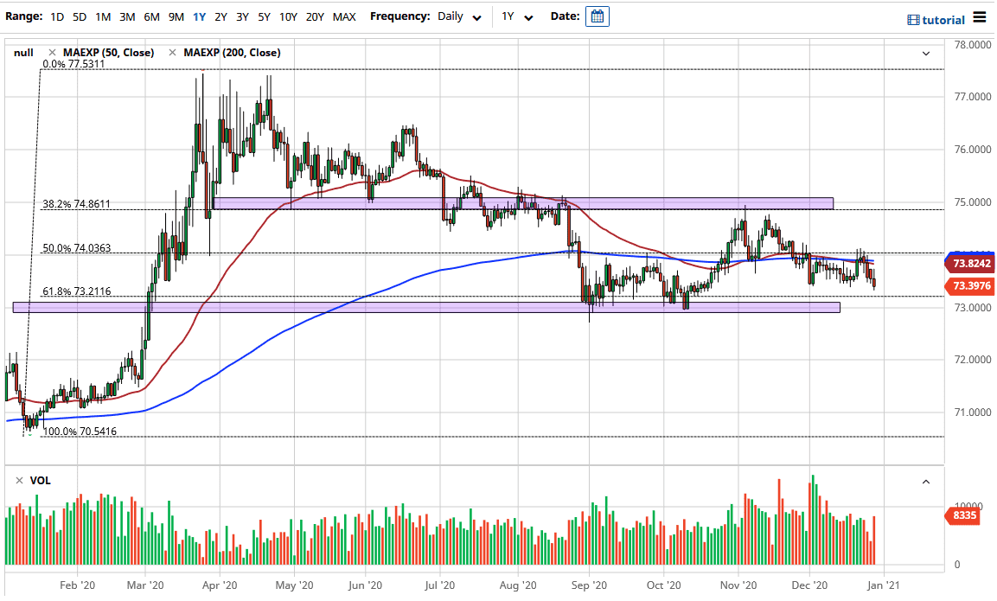Image resolution: width=997 pixels, height=601 pixels.
Task: Click the null legend label
Action: click(22, 53)
